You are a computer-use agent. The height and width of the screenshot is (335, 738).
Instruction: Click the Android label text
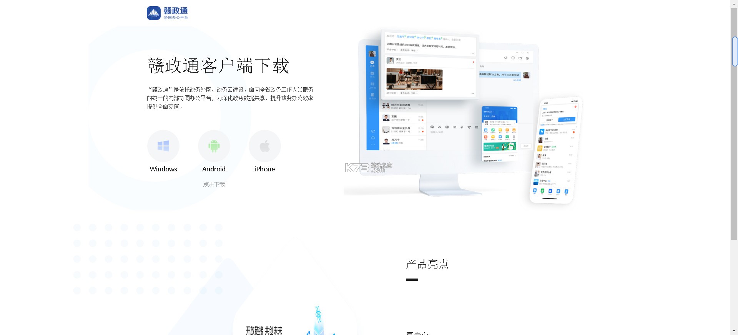pyautogui.click(x=214, y=169)
